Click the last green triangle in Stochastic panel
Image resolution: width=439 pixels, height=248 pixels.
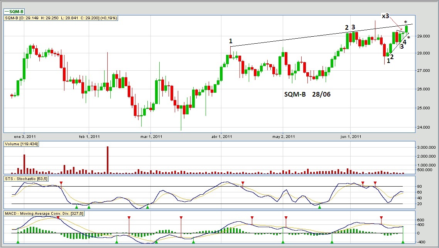[319, 207]
